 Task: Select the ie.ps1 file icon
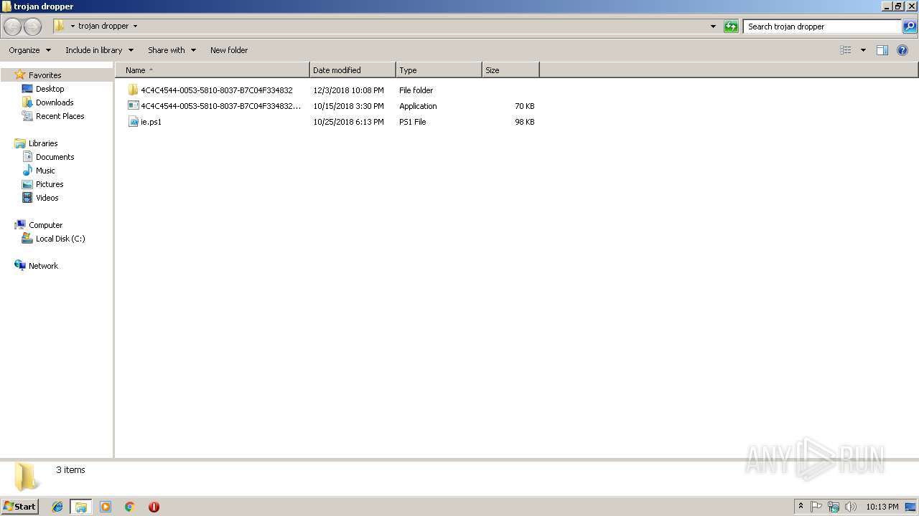tap(133, 122)
